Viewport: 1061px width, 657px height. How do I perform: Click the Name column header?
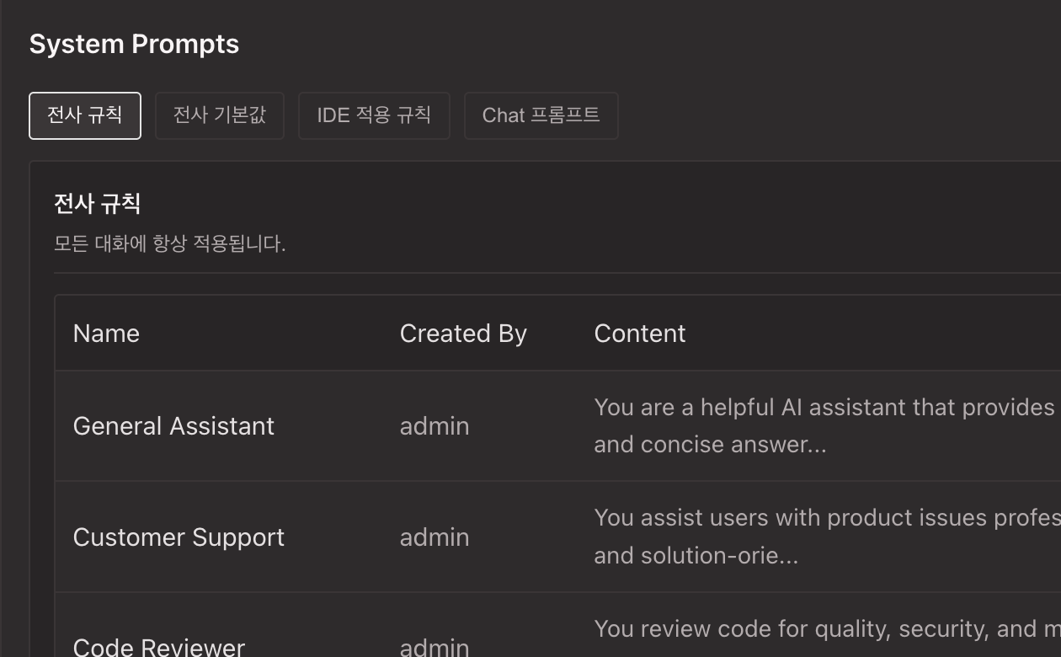point(106,334)
